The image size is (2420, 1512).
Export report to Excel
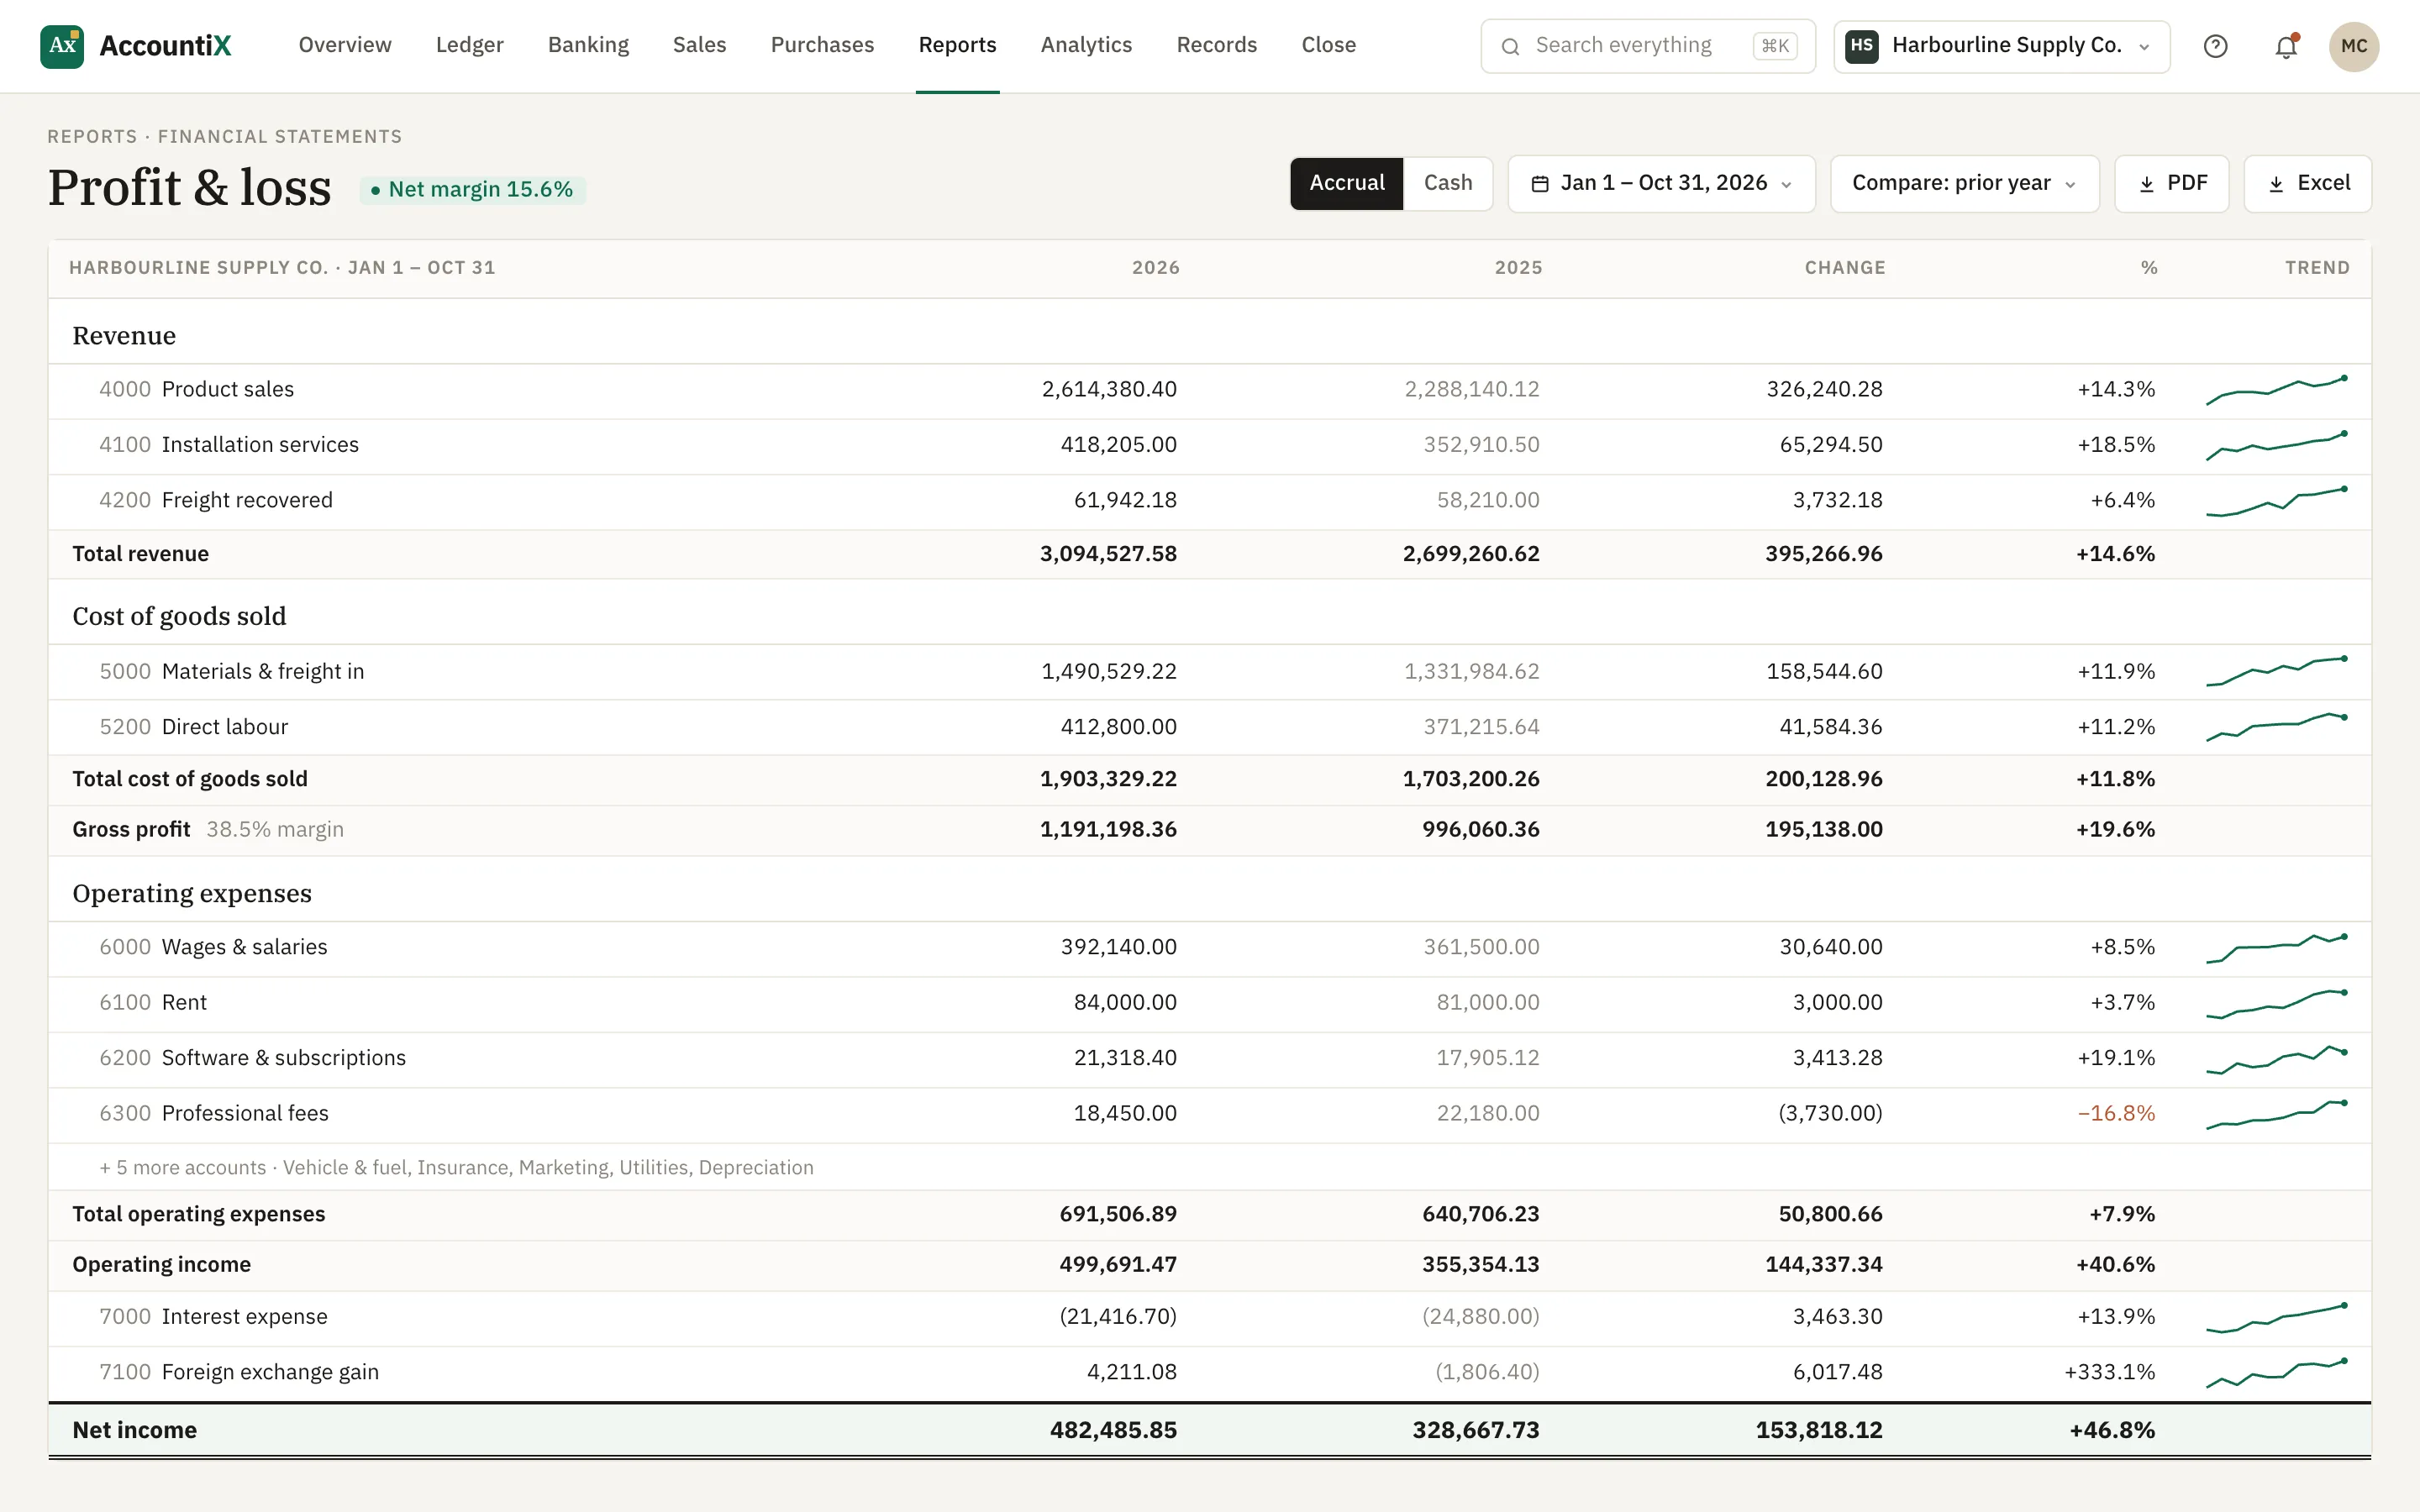tap(2307, 184)
